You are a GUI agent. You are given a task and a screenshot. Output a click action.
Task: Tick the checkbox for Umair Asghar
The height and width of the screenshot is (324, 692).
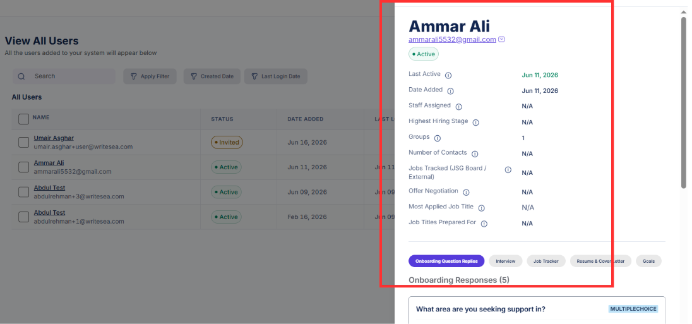(23, 142)
